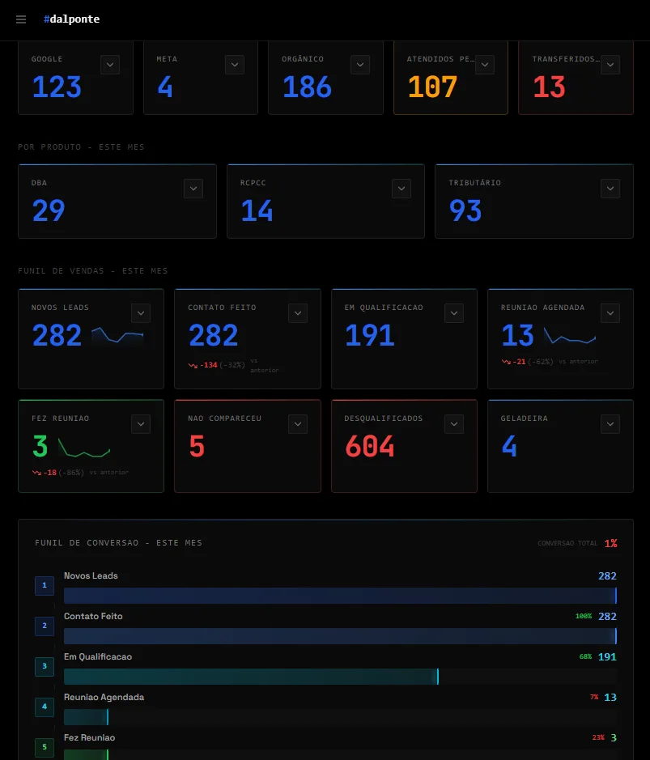Click the Novos Leads sparkline chart
Image resolution: width=650 pixels, height=760 pixels.
(x=118, y=335)
